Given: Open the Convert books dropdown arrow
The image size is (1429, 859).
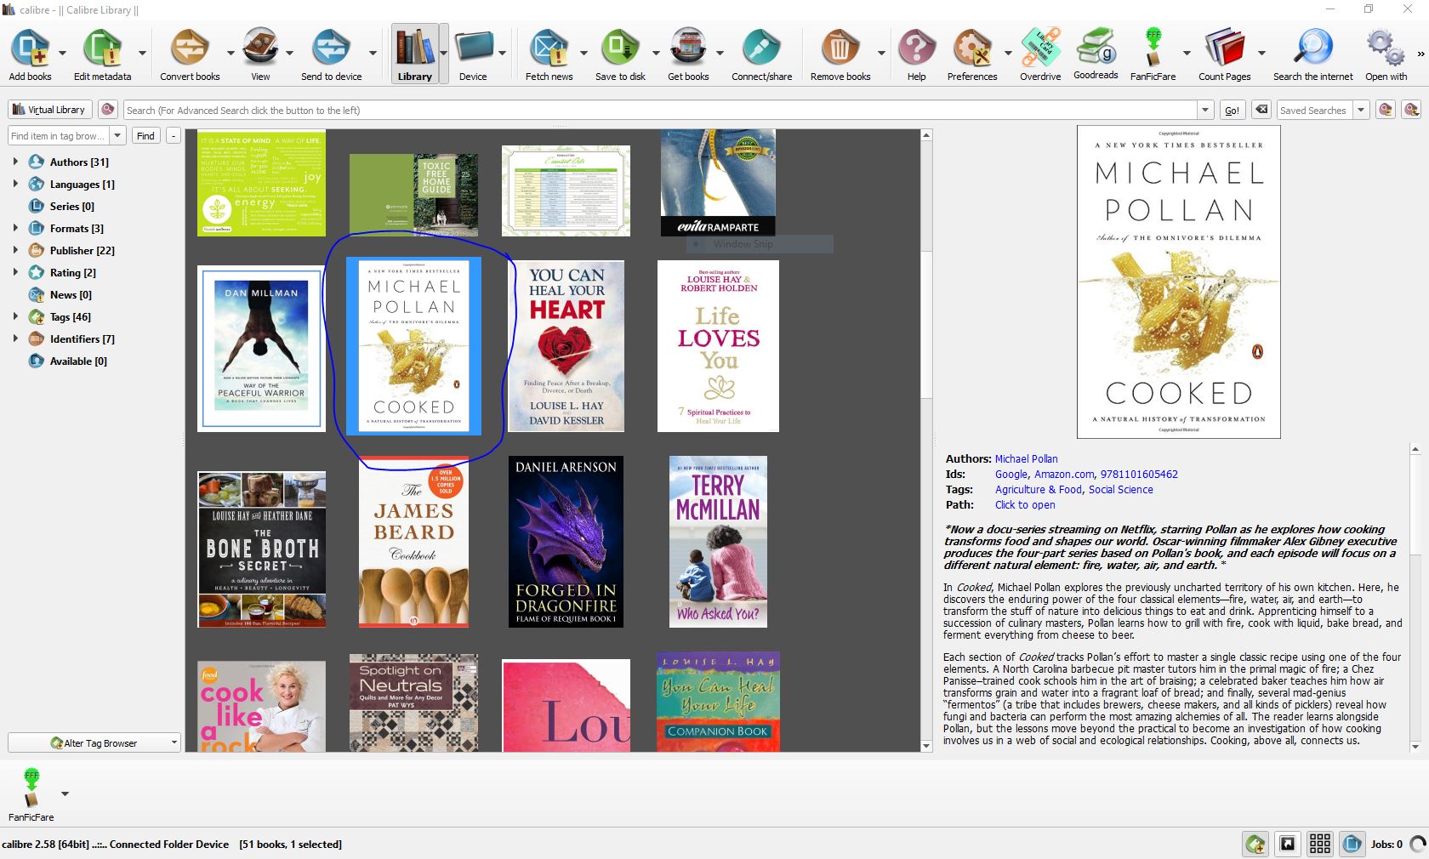Looking at the screenshot, I should (x=230, y=53).
